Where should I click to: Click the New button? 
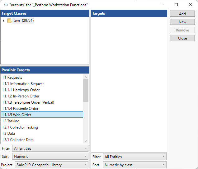[x=182, y=22]
